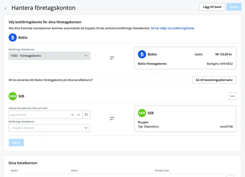This screenshot has width=245, height=177.
Task: Click the Lägg till bank button
Action: (212, 7)
